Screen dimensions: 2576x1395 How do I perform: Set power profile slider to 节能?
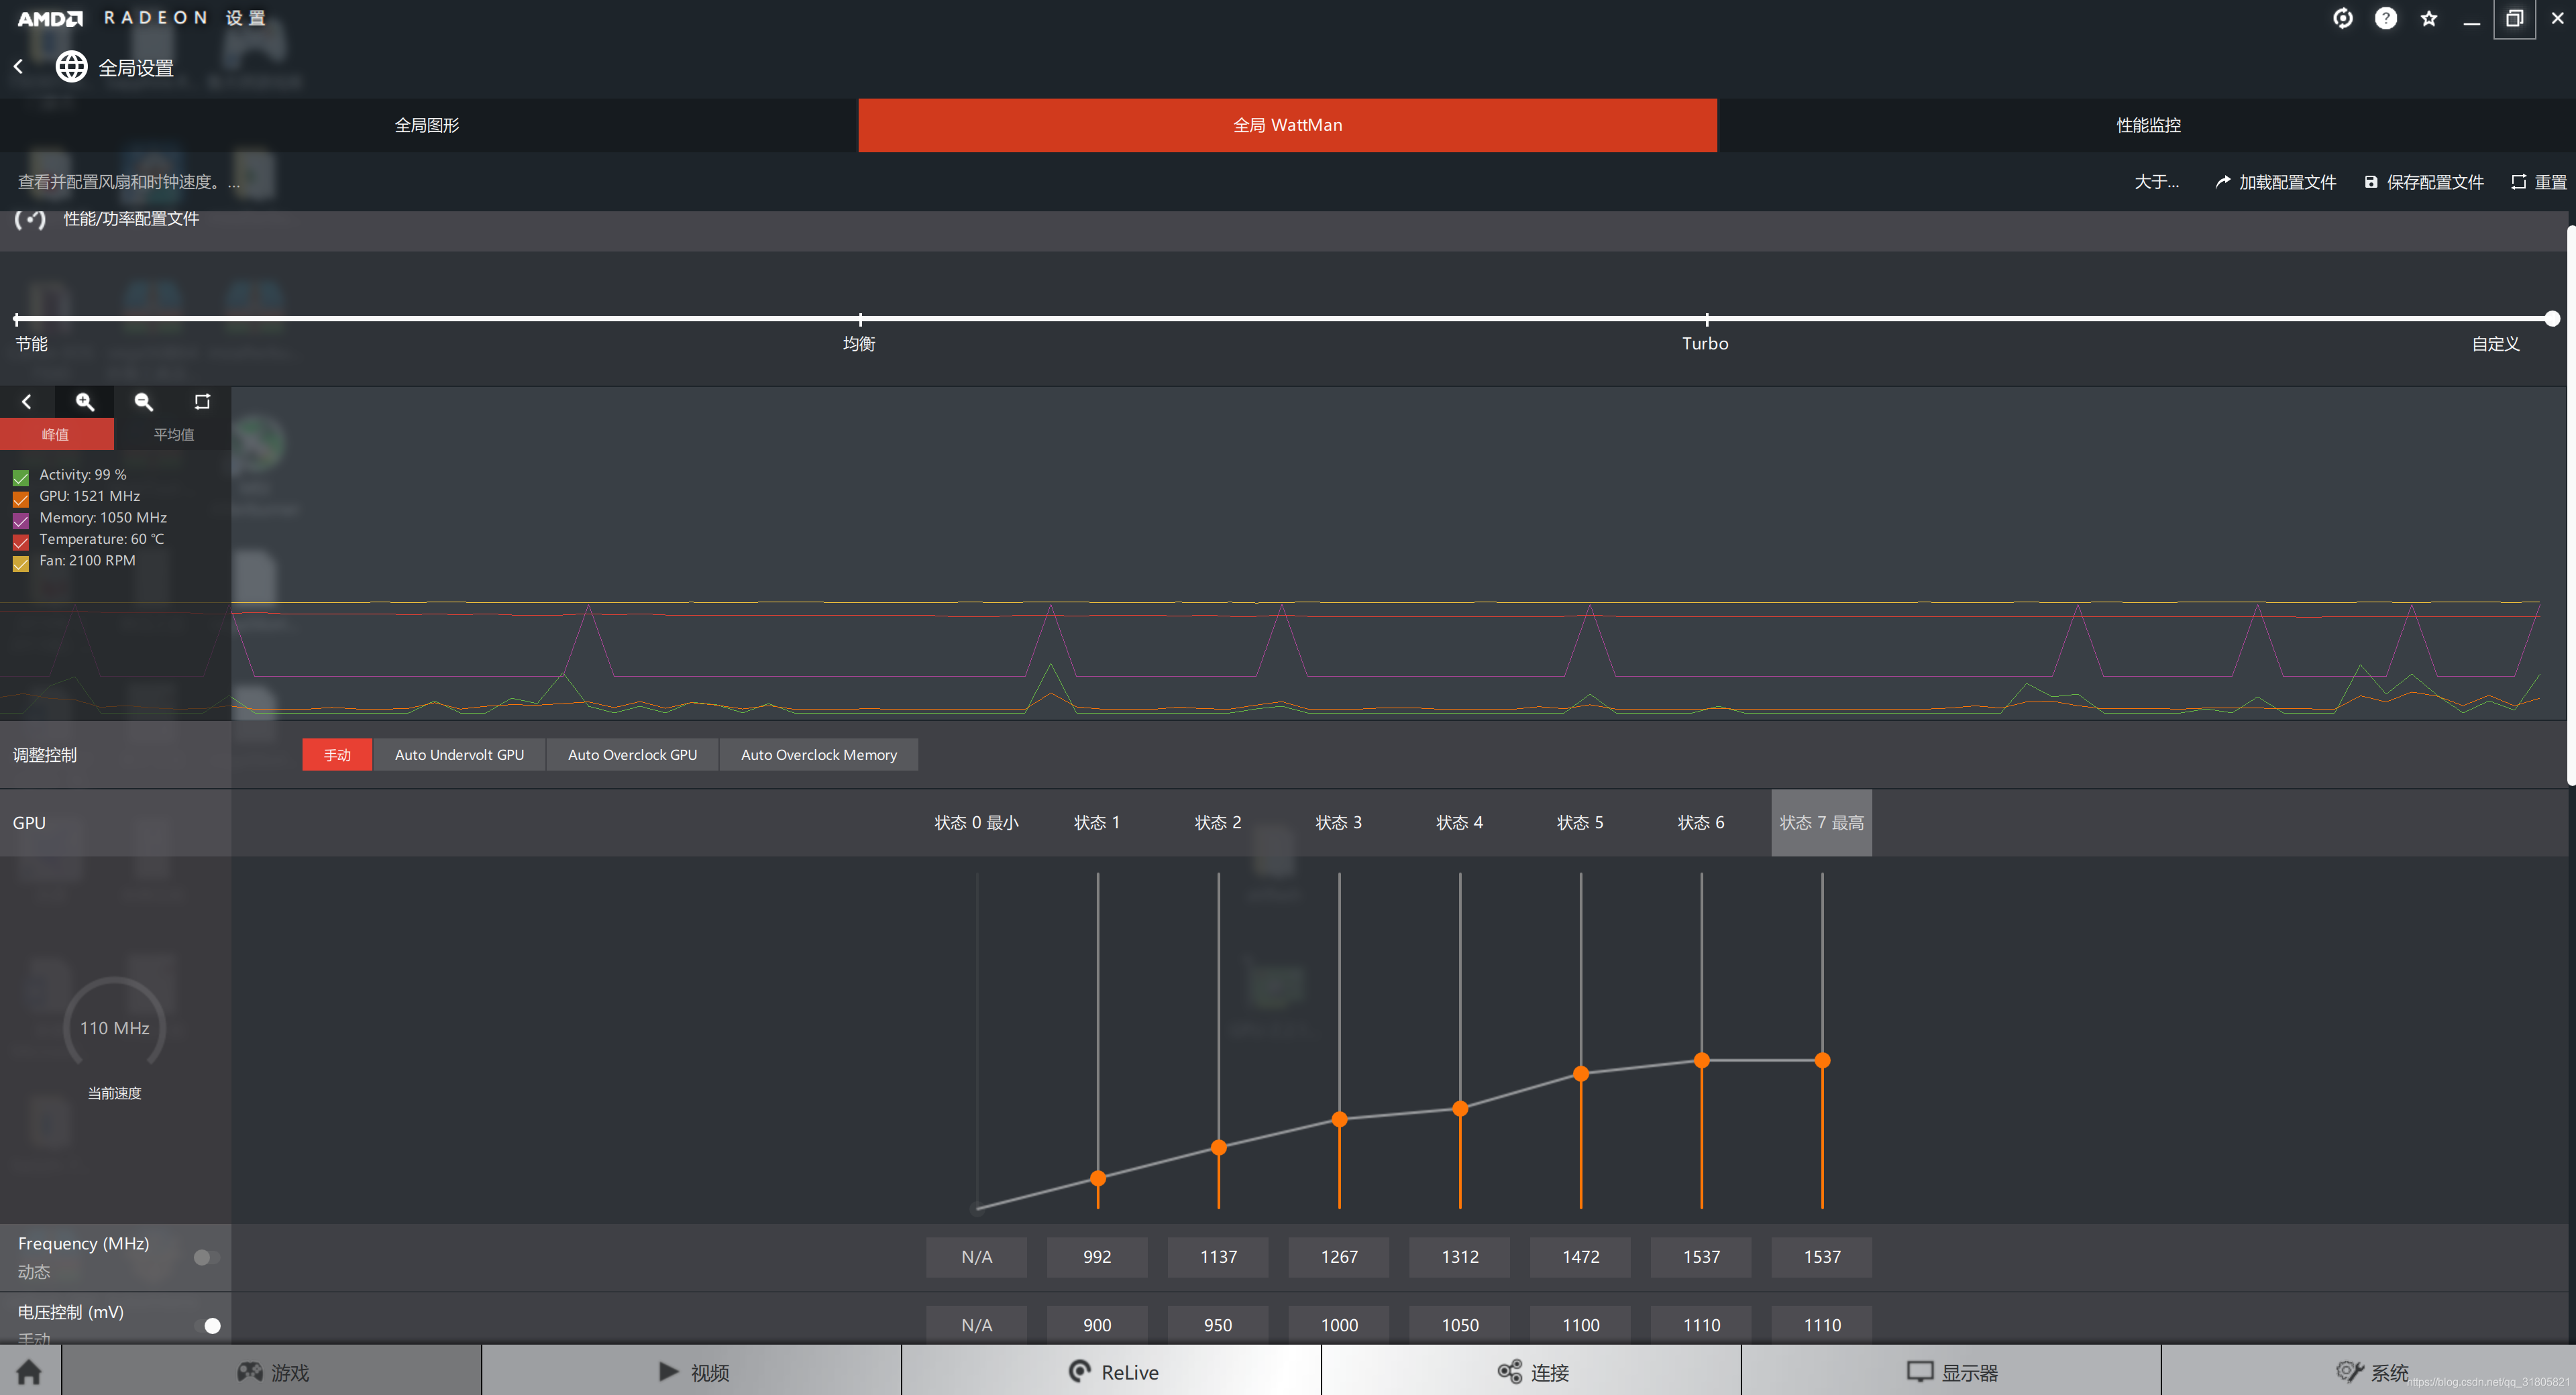click(16, 319)
